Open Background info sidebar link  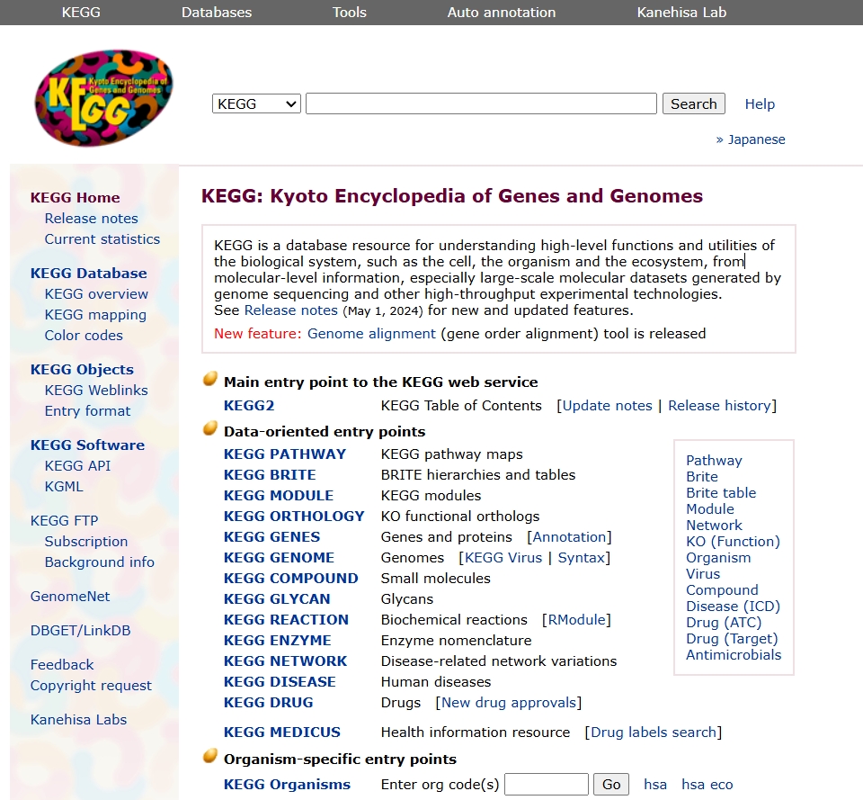click(100, 562)
